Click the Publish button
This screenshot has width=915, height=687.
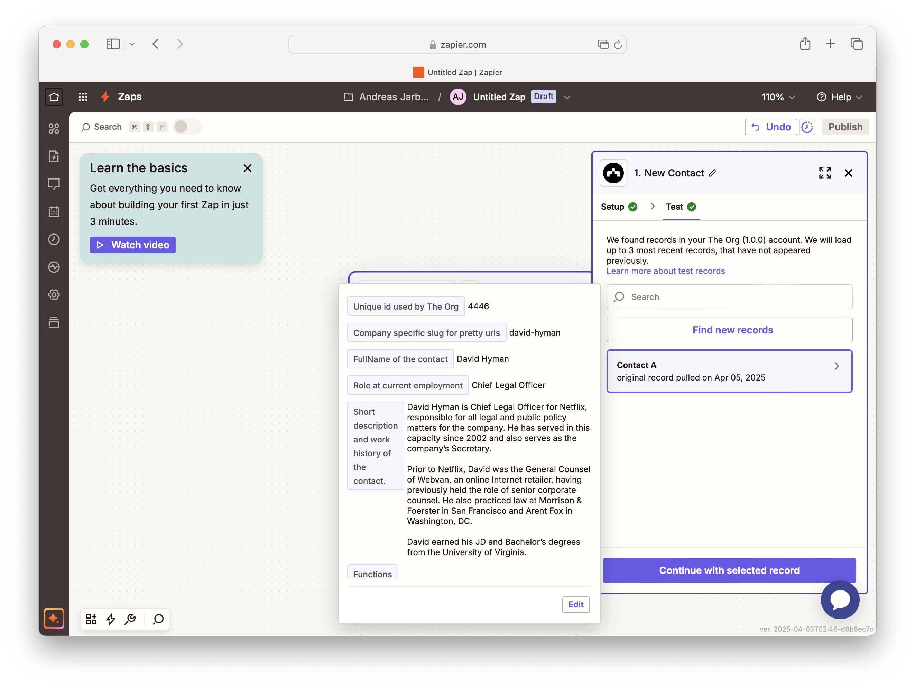click(x=845, y=127)
